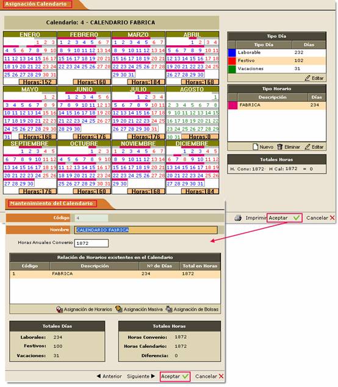Select the blue Laborable color swatch
Screen dimensions: 338x387
(232, 52)
